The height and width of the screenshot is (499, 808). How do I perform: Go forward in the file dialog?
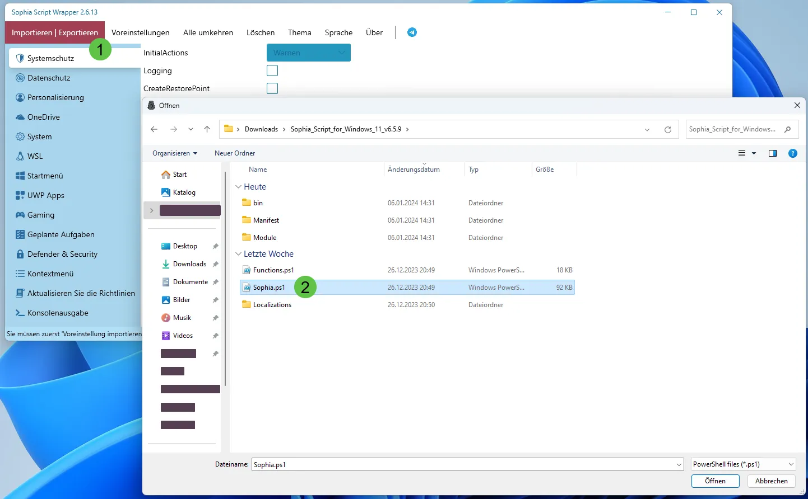(174, 129)
